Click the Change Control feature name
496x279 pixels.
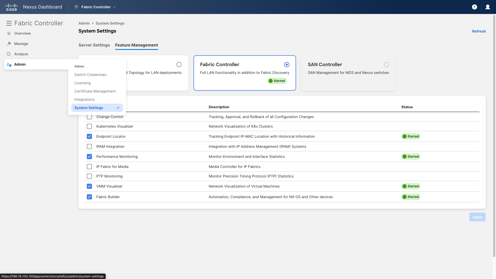coord(110,117)
